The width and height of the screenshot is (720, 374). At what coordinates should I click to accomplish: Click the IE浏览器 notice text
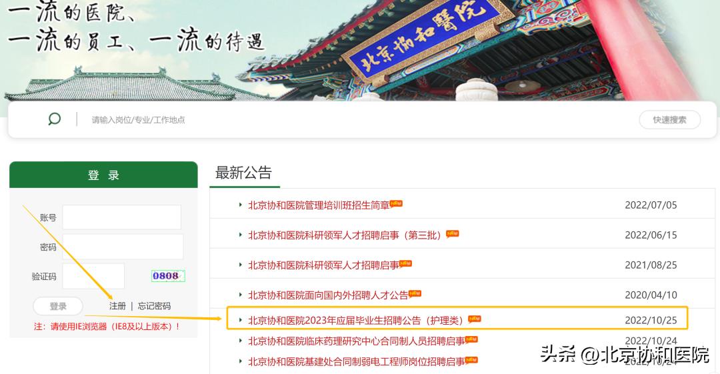[x=107, y=327]
